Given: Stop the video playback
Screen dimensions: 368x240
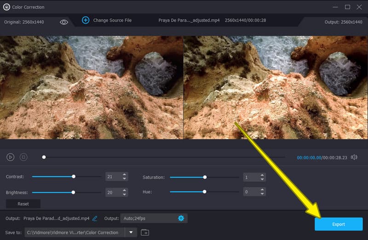Looking at the screenshot, I should [23, 157].
